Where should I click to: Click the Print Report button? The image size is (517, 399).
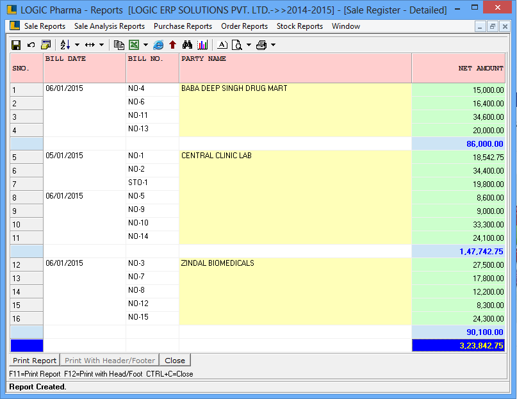coord(35,361)
